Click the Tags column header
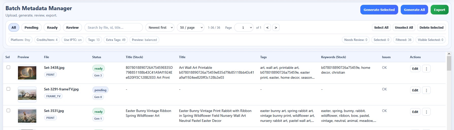454x130 pixels. tap(263, 57)
